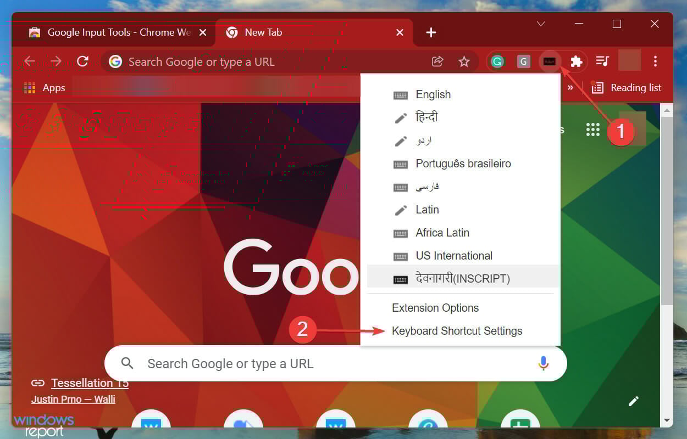Select Latin handwriting input
The image size is (687, 439).
pyautogui.click(x=461, y=210)
